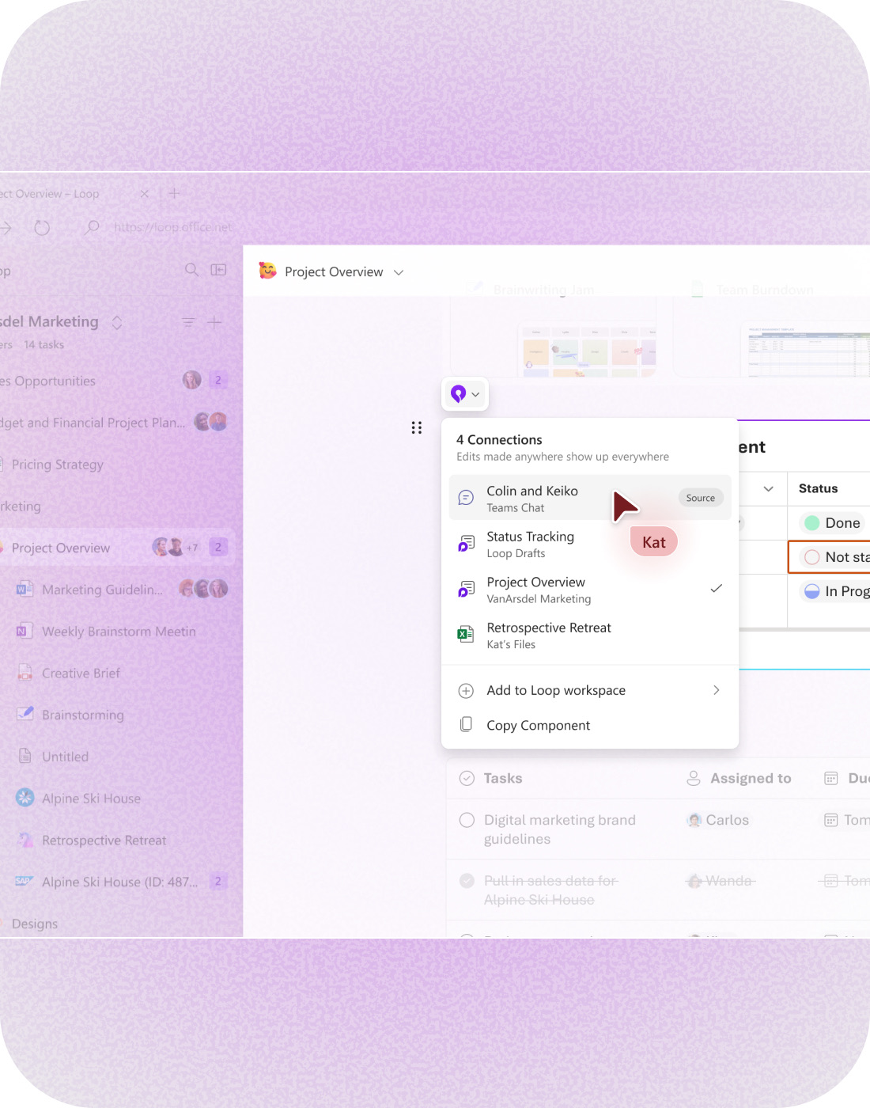
Task: Uncheck the Pull in sales data task
Action: tap(467, 881)
